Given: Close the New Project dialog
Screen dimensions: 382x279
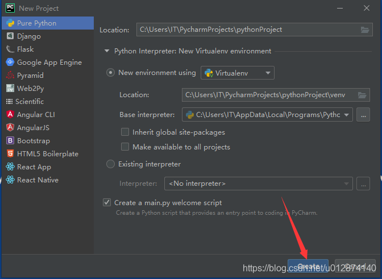Looking at the screenshot, I should click(x=367, y=8).
